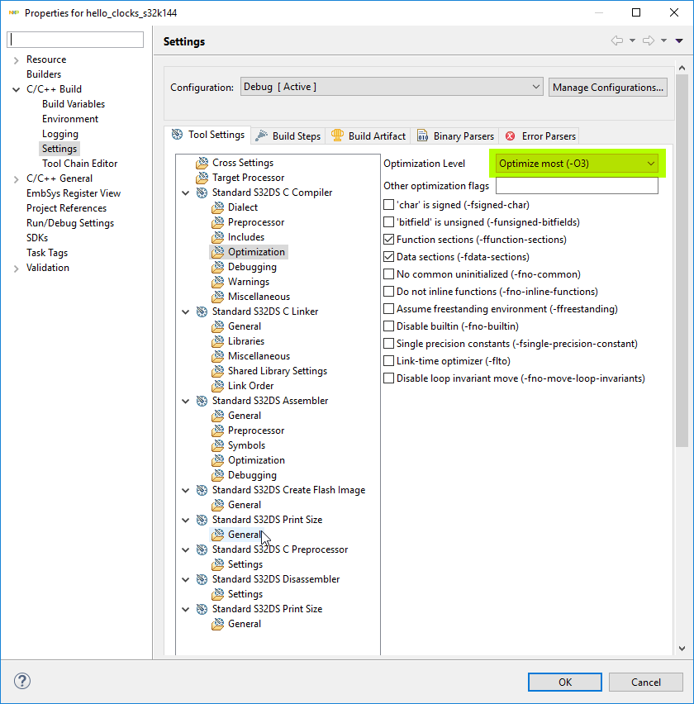The height and width of the screenshot is (704, 694).
Task: Expand the C/C++ General node
Action: click(17, 178)
